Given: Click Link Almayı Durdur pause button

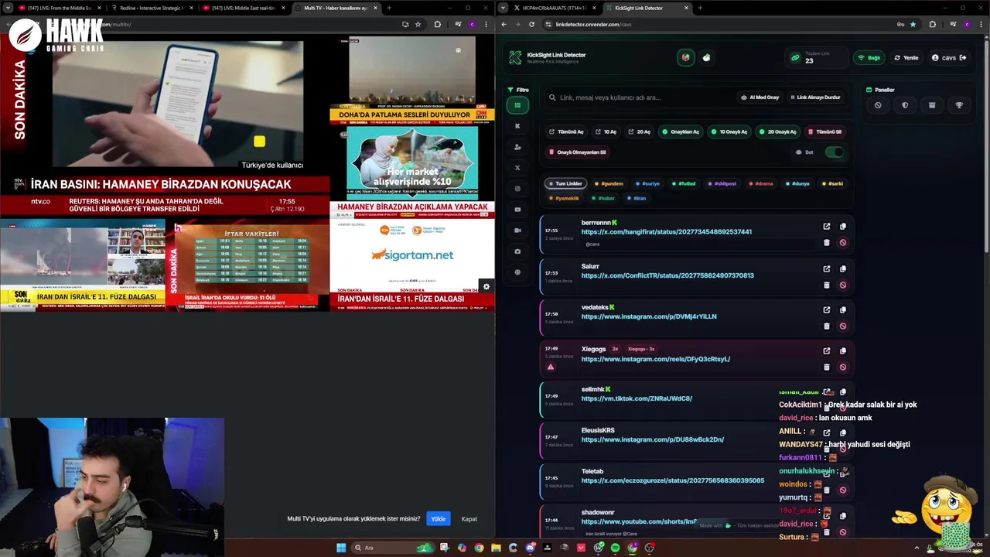Looking at the screenshot, I should (x=814, y=97).
